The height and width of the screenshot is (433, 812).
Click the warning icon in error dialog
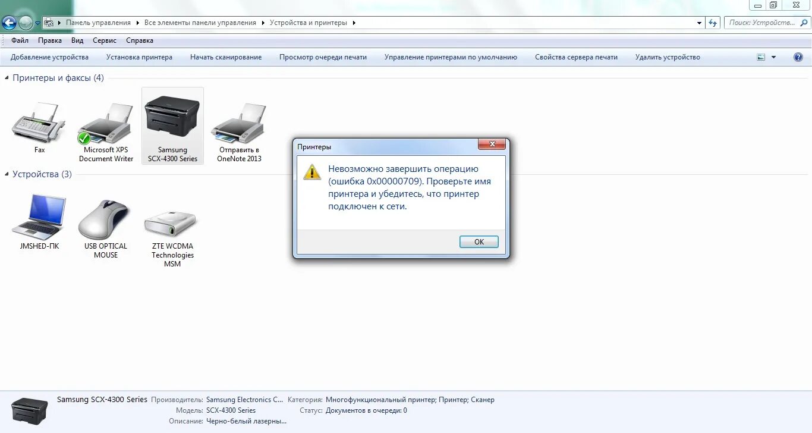(x=312, y=172)
